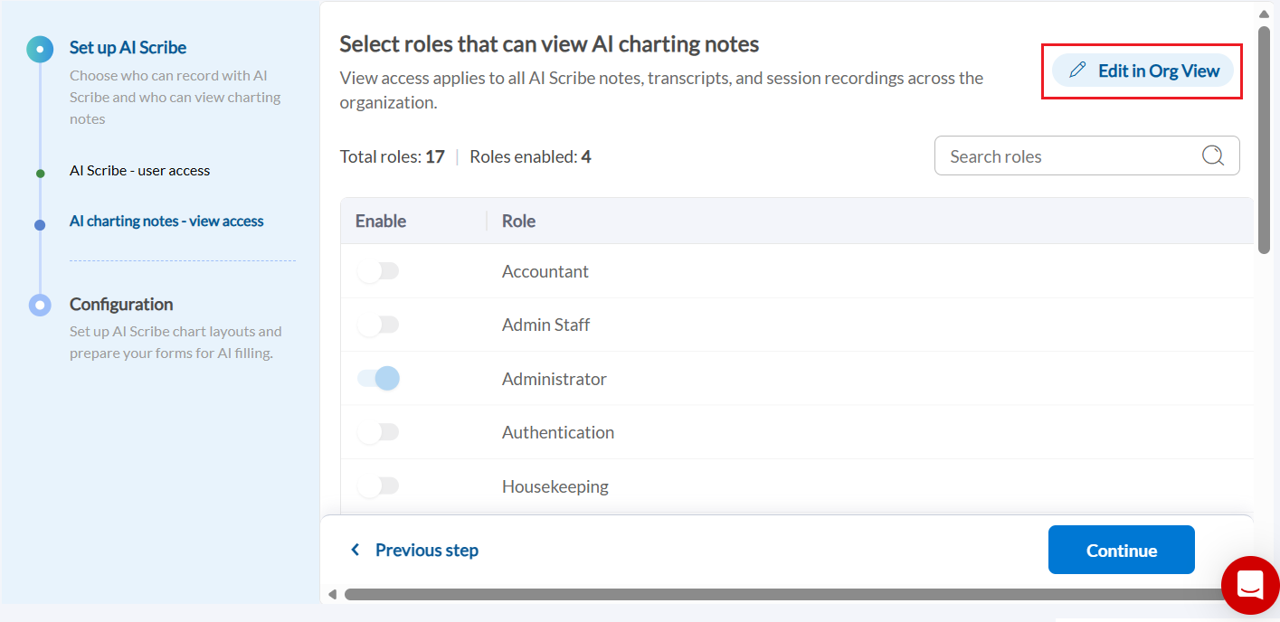Go back with the Previous step link
This screenshot has width=1280, height=622.
coord(426,549)
